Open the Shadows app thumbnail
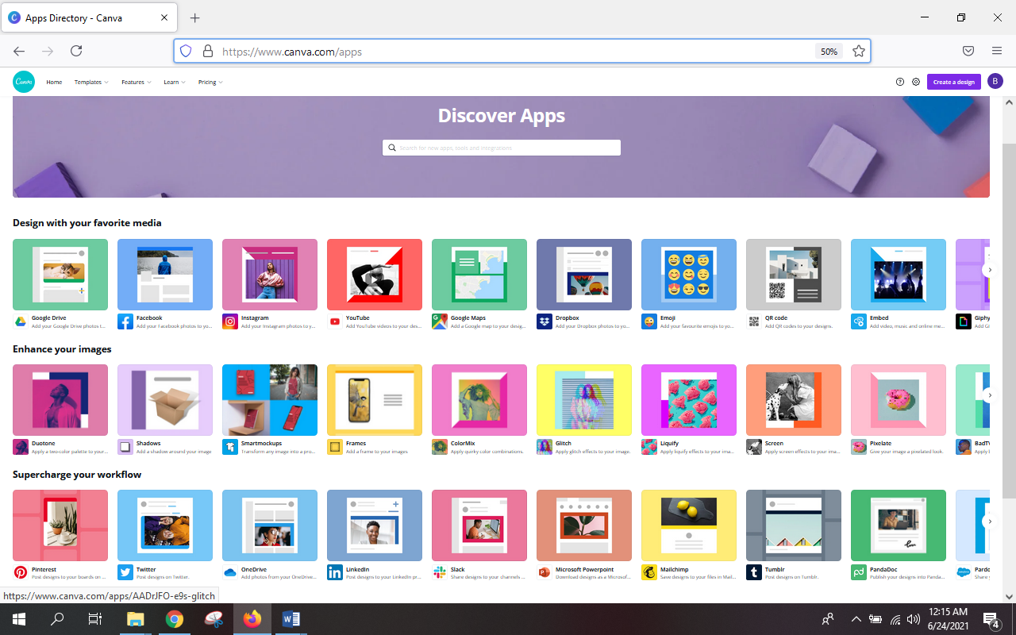 click(165, 400)
